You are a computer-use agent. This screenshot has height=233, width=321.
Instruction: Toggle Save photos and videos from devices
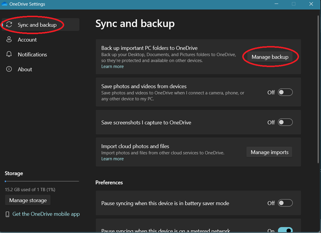tap(285, 92)
